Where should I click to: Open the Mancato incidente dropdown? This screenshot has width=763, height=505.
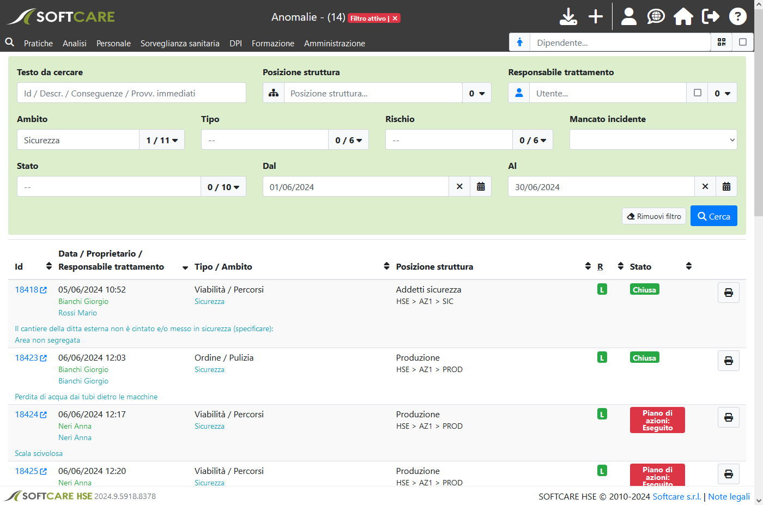coord(653,140)
